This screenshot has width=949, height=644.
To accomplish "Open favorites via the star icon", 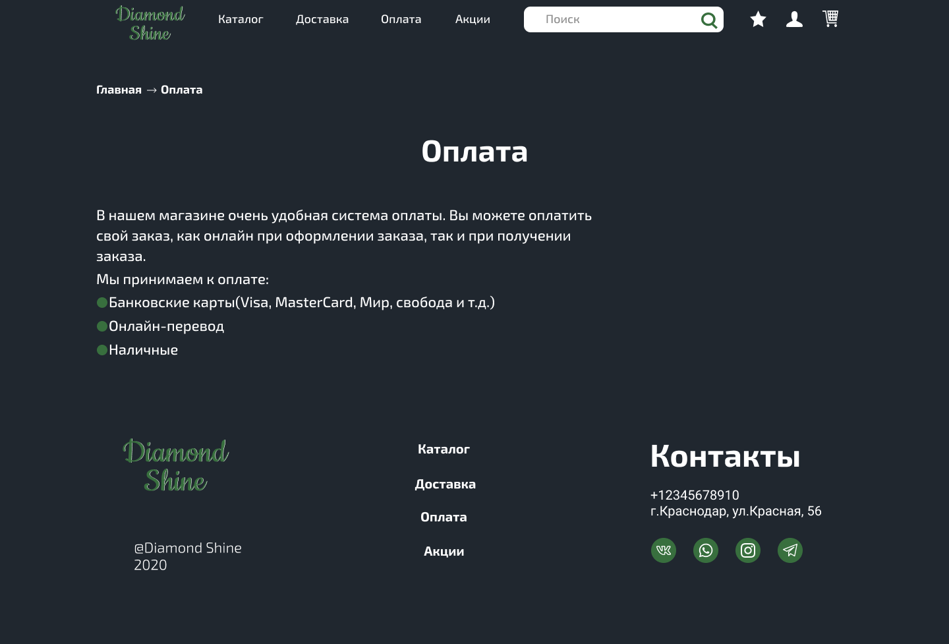I will [759, 20].
